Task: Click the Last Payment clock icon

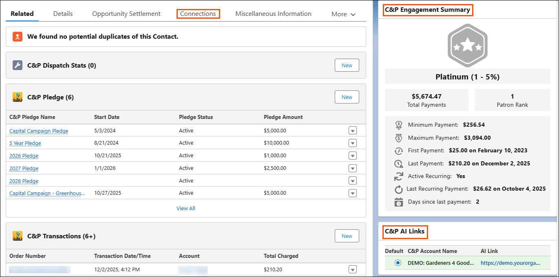Action: pyautogui.click(x=399, y=164)
